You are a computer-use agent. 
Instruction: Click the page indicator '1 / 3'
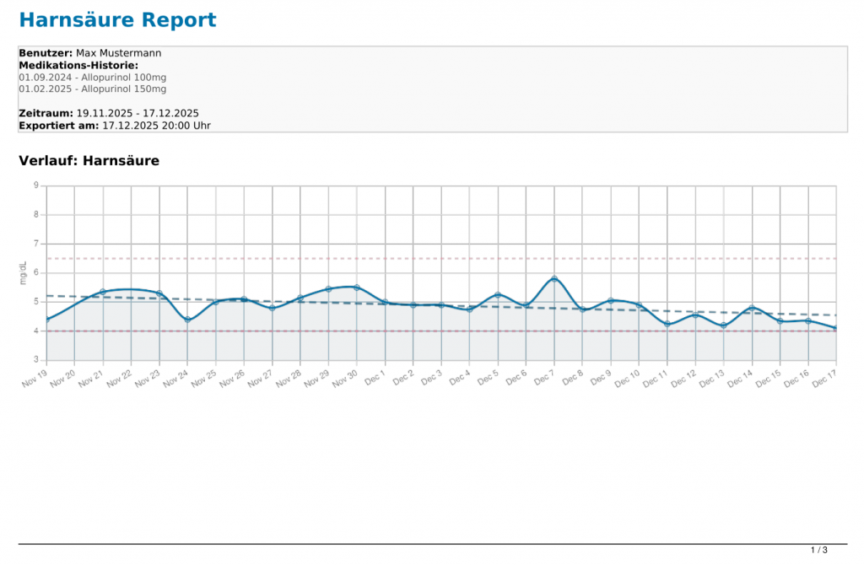(818, 551)
